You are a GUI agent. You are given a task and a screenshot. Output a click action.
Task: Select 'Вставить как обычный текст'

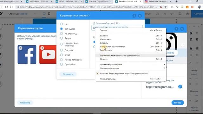coord(130,47)
